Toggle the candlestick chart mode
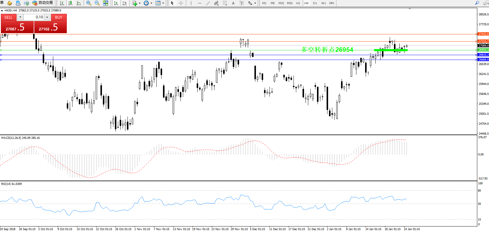 click(70, 3)
